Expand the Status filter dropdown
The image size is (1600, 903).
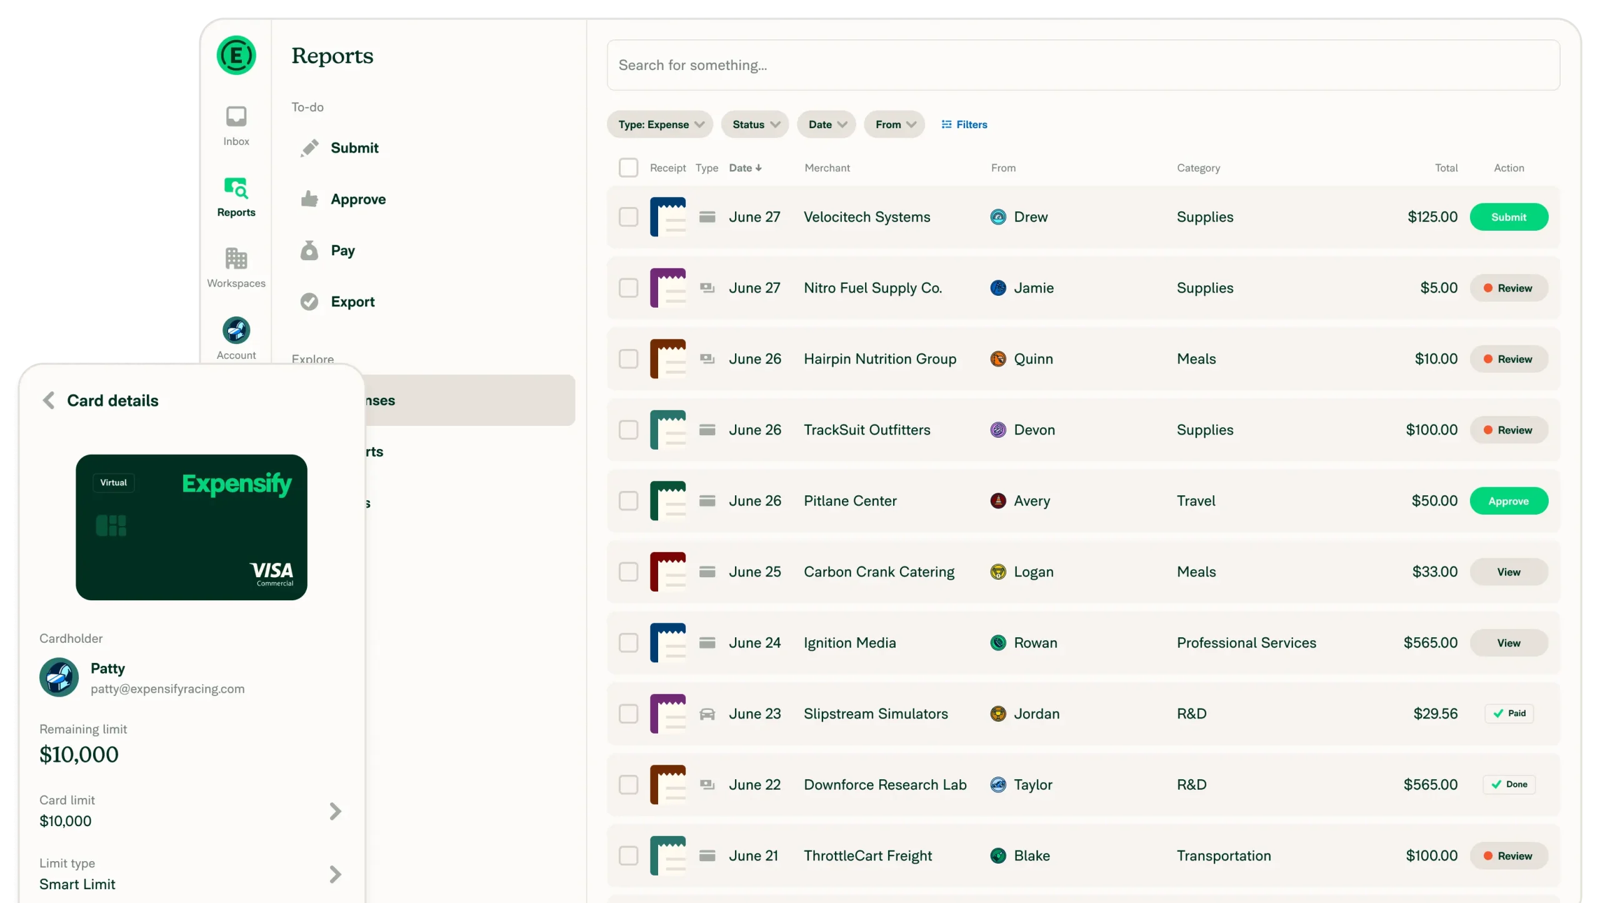click(754, 124)
